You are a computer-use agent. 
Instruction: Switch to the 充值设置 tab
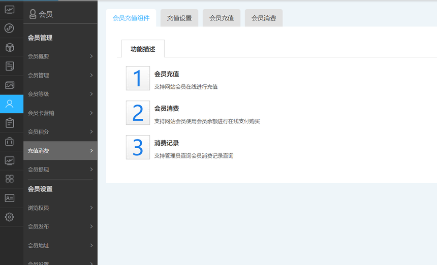[x=179, y=18]
